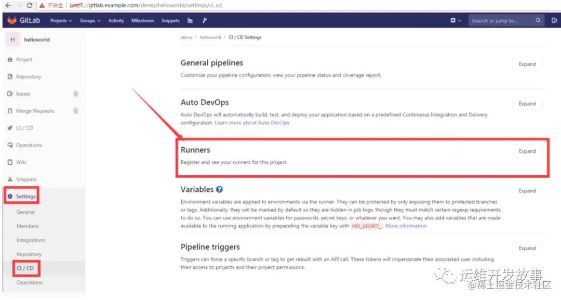Click the Issues count badge
The width and height of the screenshot is (561, 300).
coord(75,94)
